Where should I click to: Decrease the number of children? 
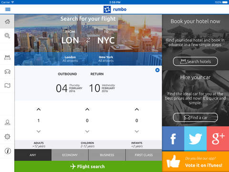tap(87, 131)
